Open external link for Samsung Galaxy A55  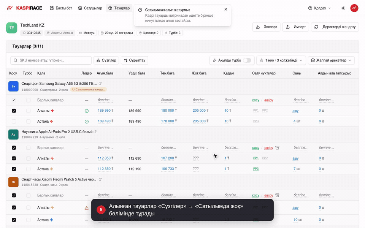(x=100, y=84)
